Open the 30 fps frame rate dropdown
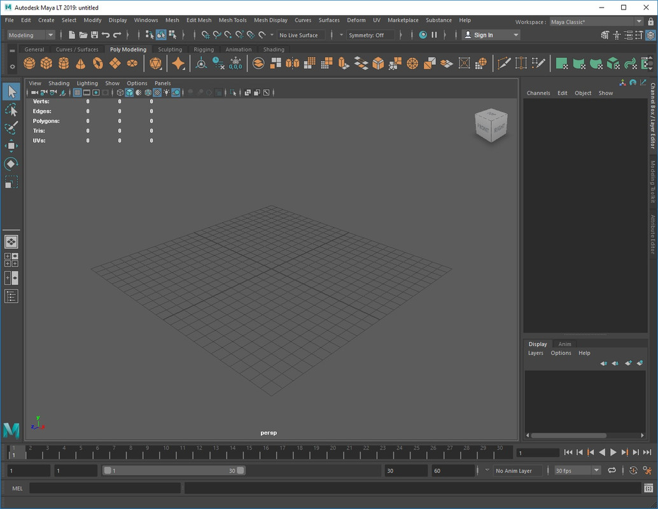The width and height of the screenshot is (658, 509). point(577,471)
